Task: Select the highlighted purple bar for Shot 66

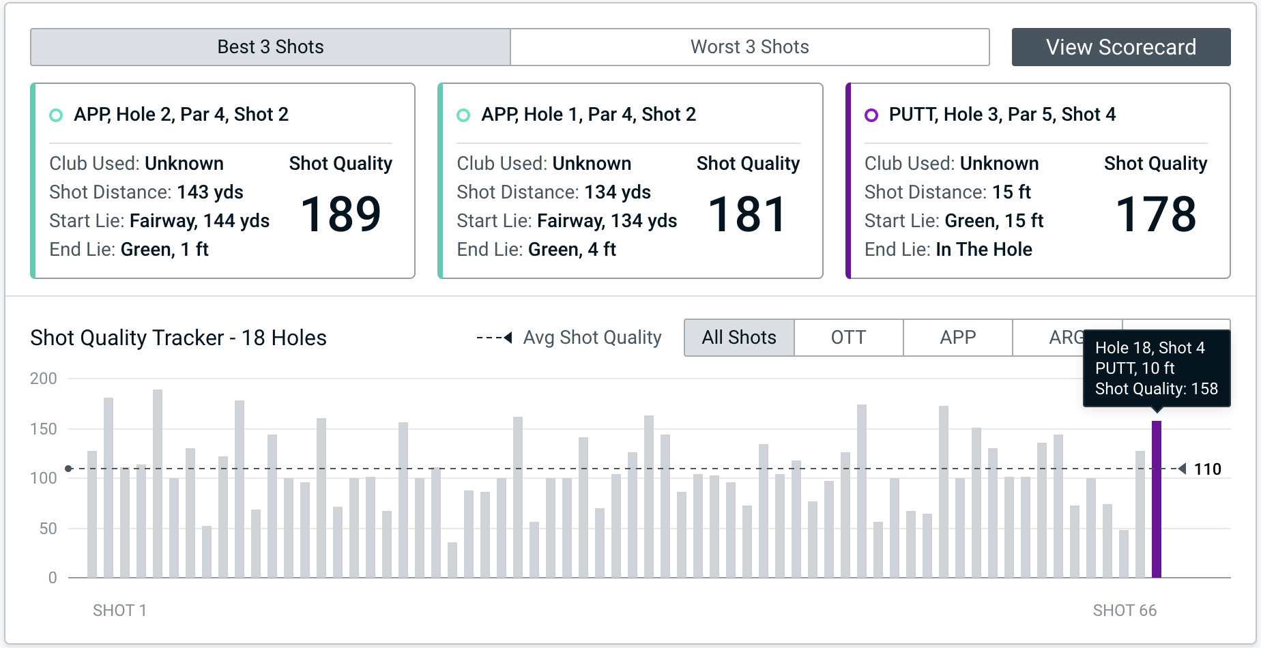Action: tap(1156, 499)
